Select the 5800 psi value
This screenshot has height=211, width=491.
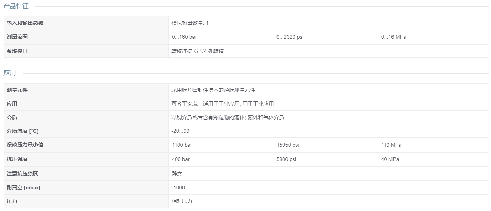[x=286, y=159]
